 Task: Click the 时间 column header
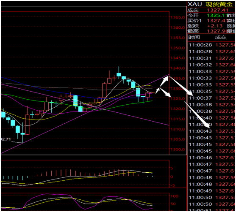(194, 37)
